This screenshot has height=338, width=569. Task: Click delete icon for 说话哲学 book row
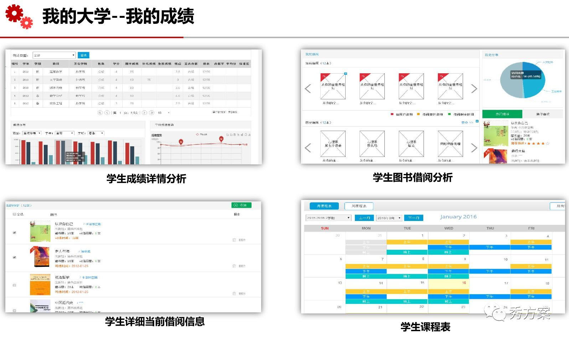[234, 294]
